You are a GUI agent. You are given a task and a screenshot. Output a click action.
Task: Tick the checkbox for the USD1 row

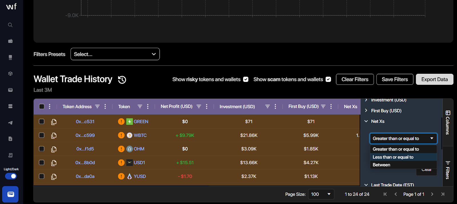pos(42,162)
